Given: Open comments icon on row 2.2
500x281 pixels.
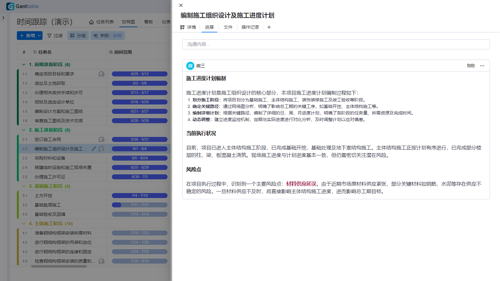Looking at the screenshot, I should [x=102, y=149].
